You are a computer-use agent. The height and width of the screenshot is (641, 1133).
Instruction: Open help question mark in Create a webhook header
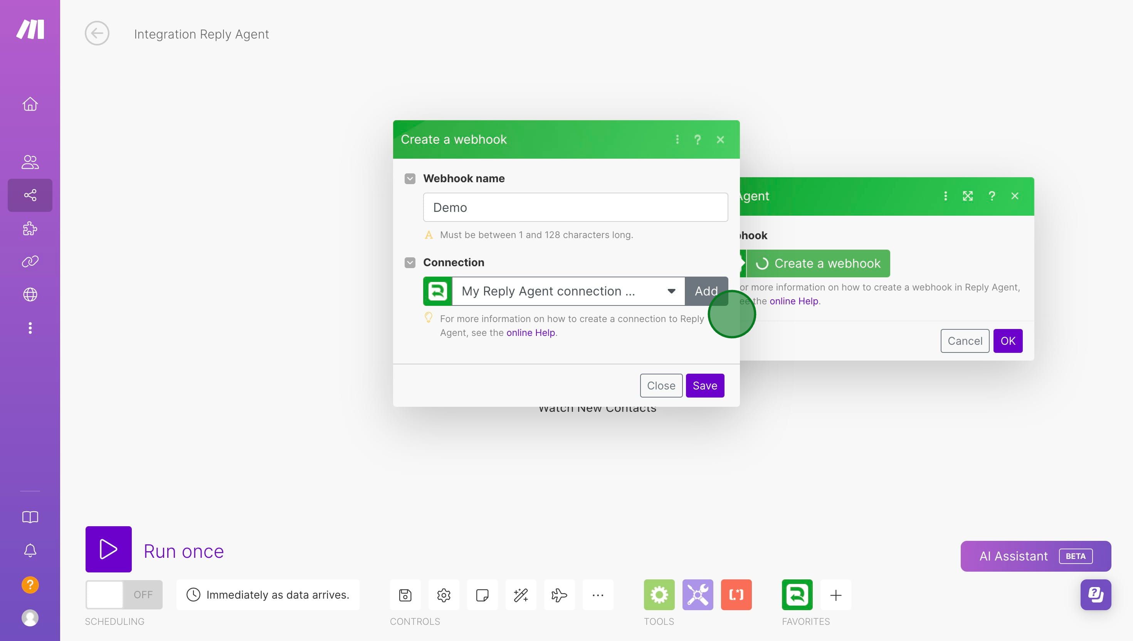[x=698, y=139]
